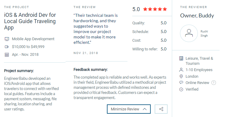This screenshot has width=225, height=117.
Task: Click the Mobile App Development presentation icon
Action: point(7,39)
